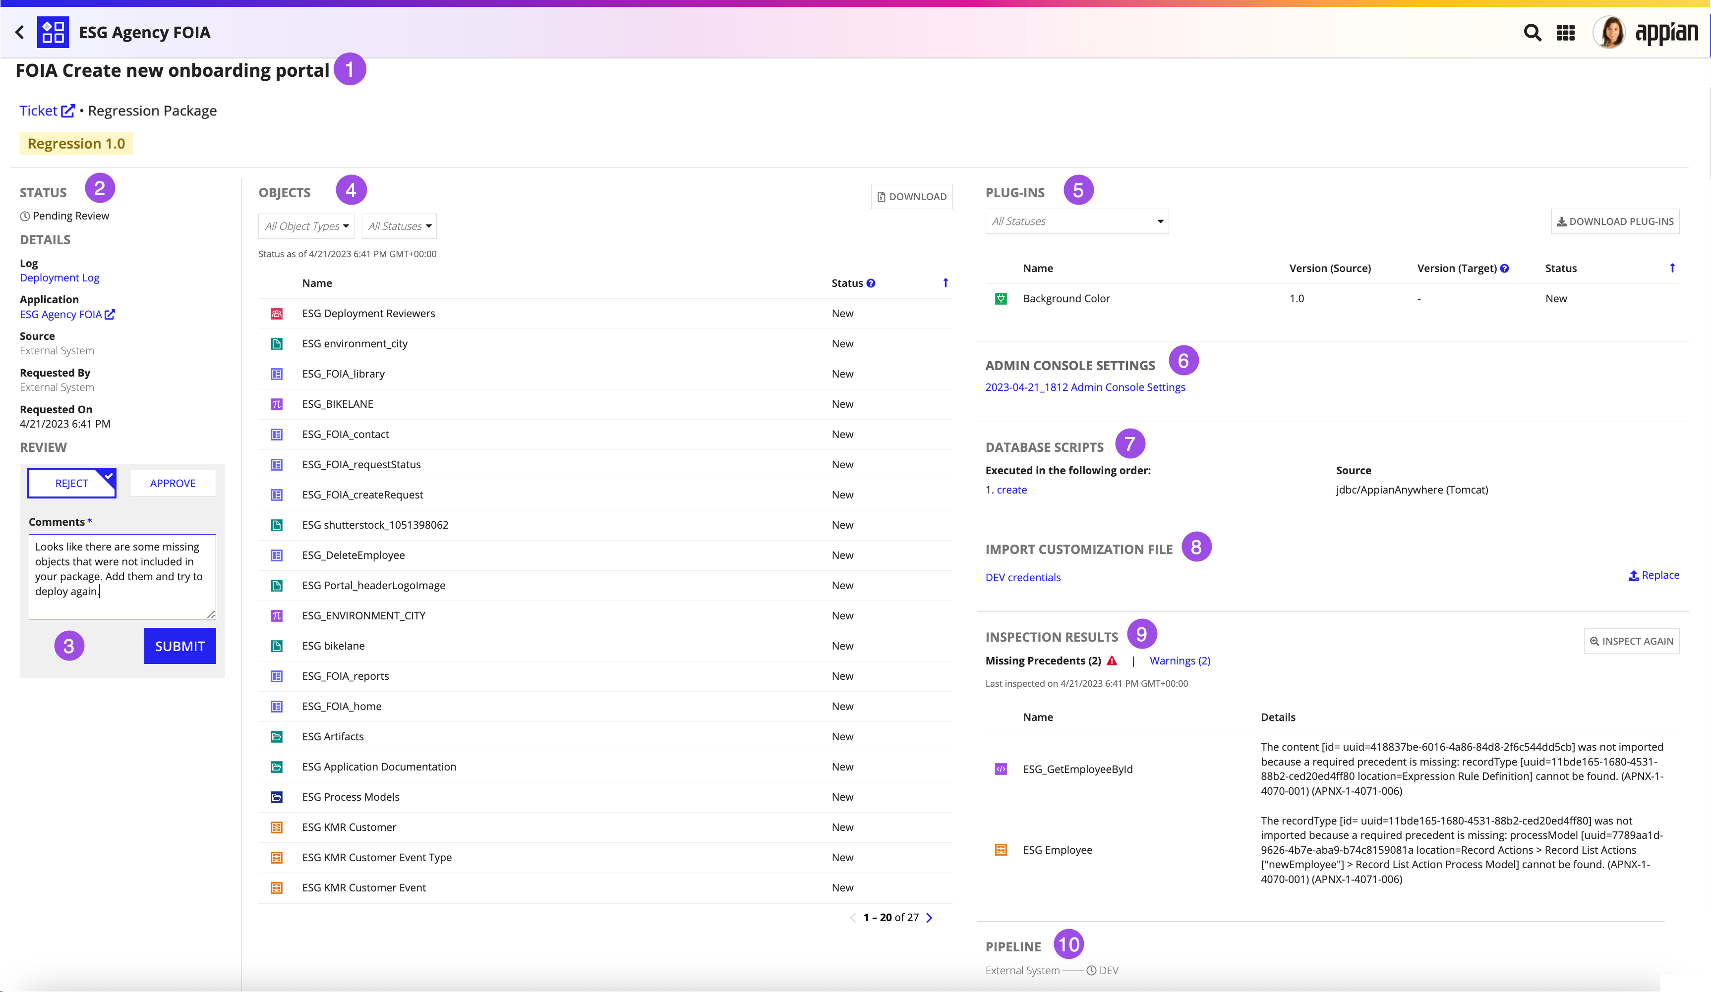Screen dimensions: 1711x992
Task: Click the ESG Deployment Reviewers group icon
Action: [276, 314]
